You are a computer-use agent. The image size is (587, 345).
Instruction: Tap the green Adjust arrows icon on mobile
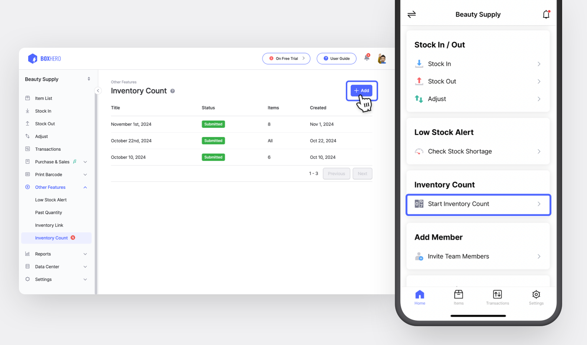pos(419,99)
